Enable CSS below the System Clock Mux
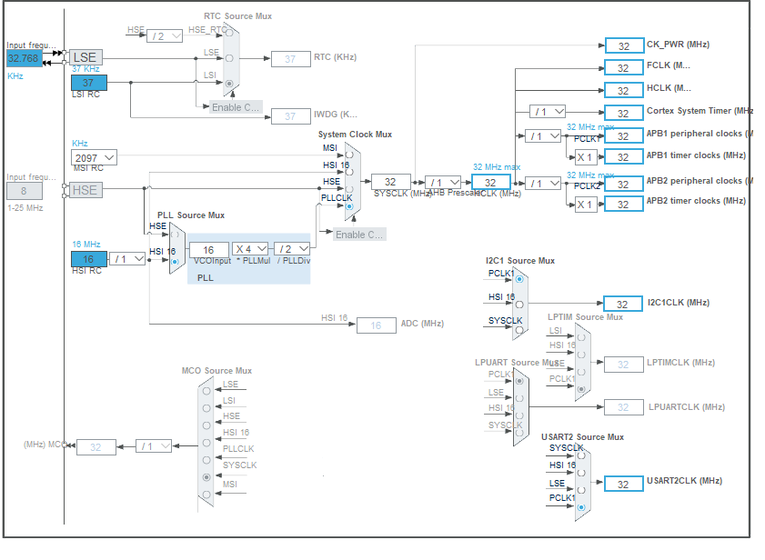 tap(360, 234)
